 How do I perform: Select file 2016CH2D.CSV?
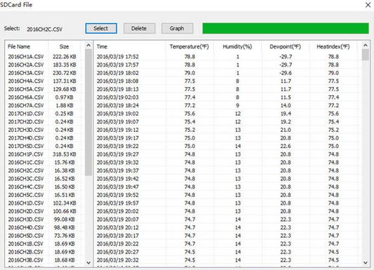point(26,211)
